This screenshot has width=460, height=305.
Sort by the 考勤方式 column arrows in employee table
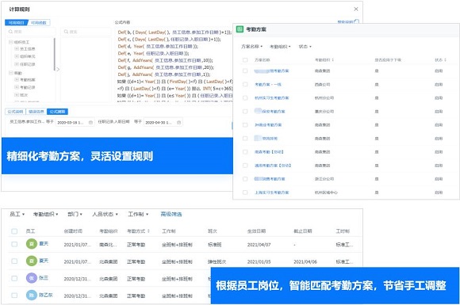148,231
